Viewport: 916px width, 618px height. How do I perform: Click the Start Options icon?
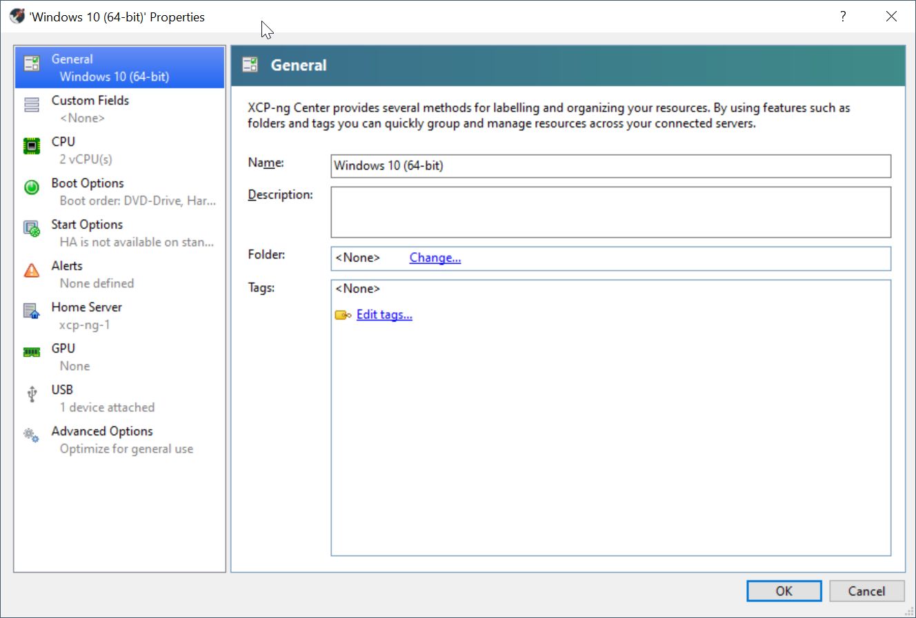click(32, 229)
